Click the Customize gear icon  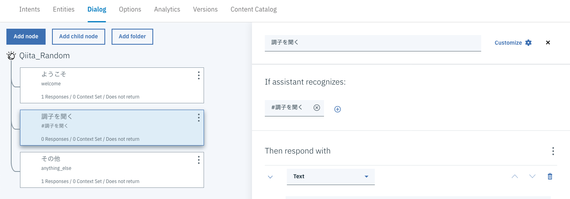click(528, 43)
